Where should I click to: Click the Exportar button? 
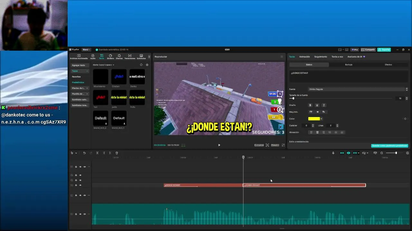[x=384, y=50]
